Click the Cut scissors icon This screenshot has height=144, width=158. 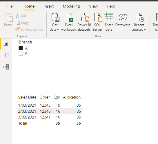[x=17, y=16]
